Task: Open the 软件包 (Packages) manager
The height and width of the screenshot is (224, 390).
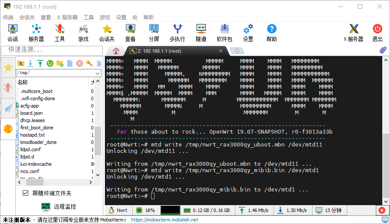Action: (x=224, y=33)
